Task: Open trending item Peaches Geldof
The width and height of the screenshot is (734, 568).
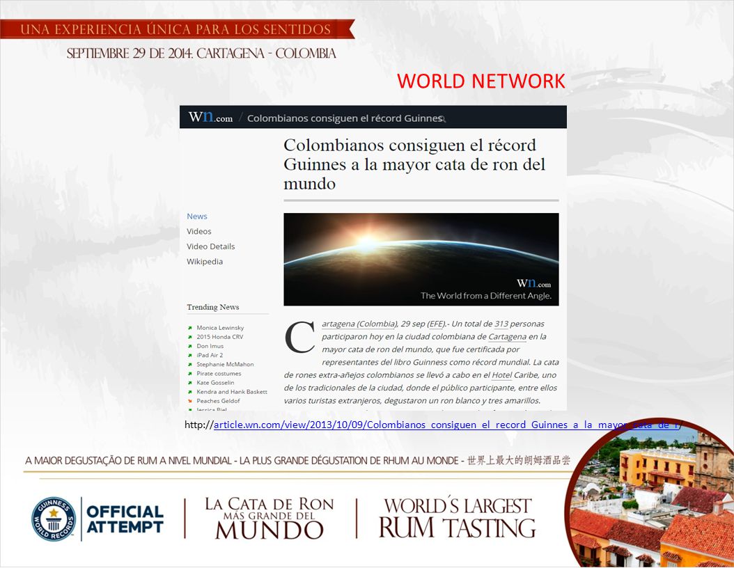Action: pos(218,401)
